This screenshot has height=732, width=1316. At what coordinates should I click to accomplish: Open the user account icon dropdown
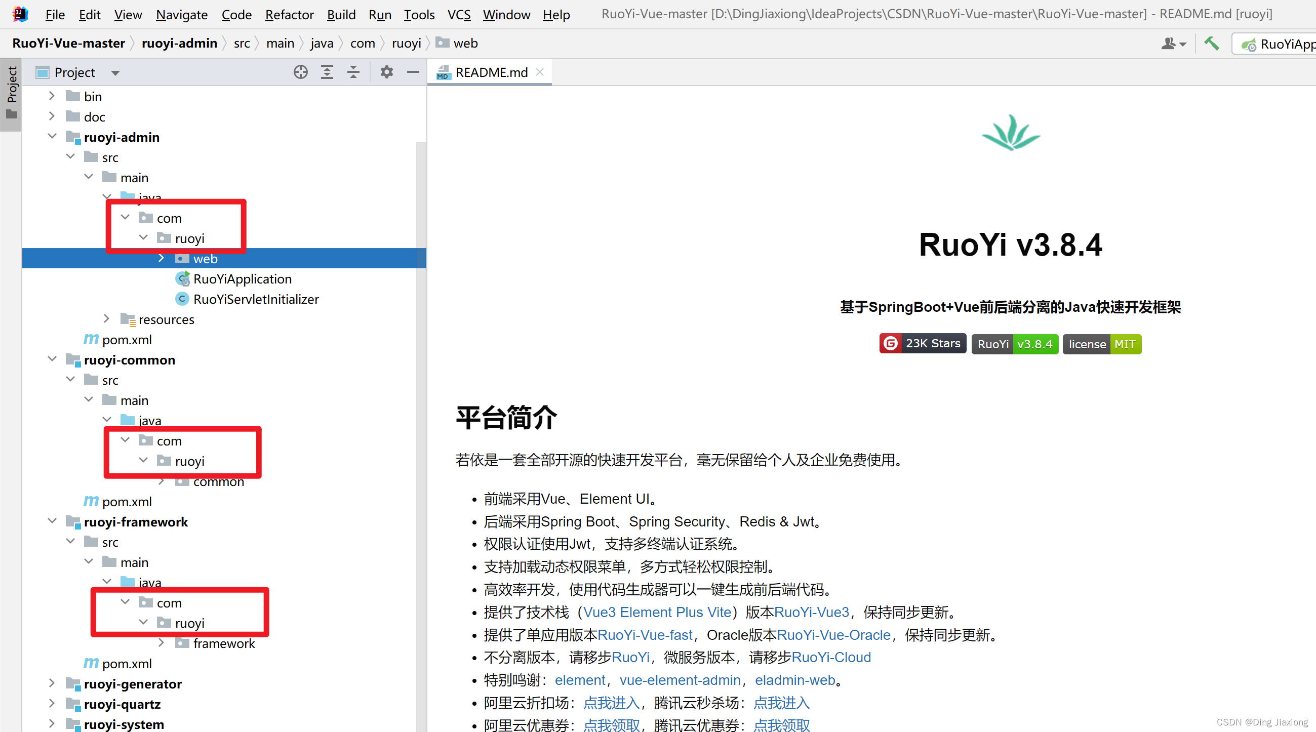tap(1174, 44)
